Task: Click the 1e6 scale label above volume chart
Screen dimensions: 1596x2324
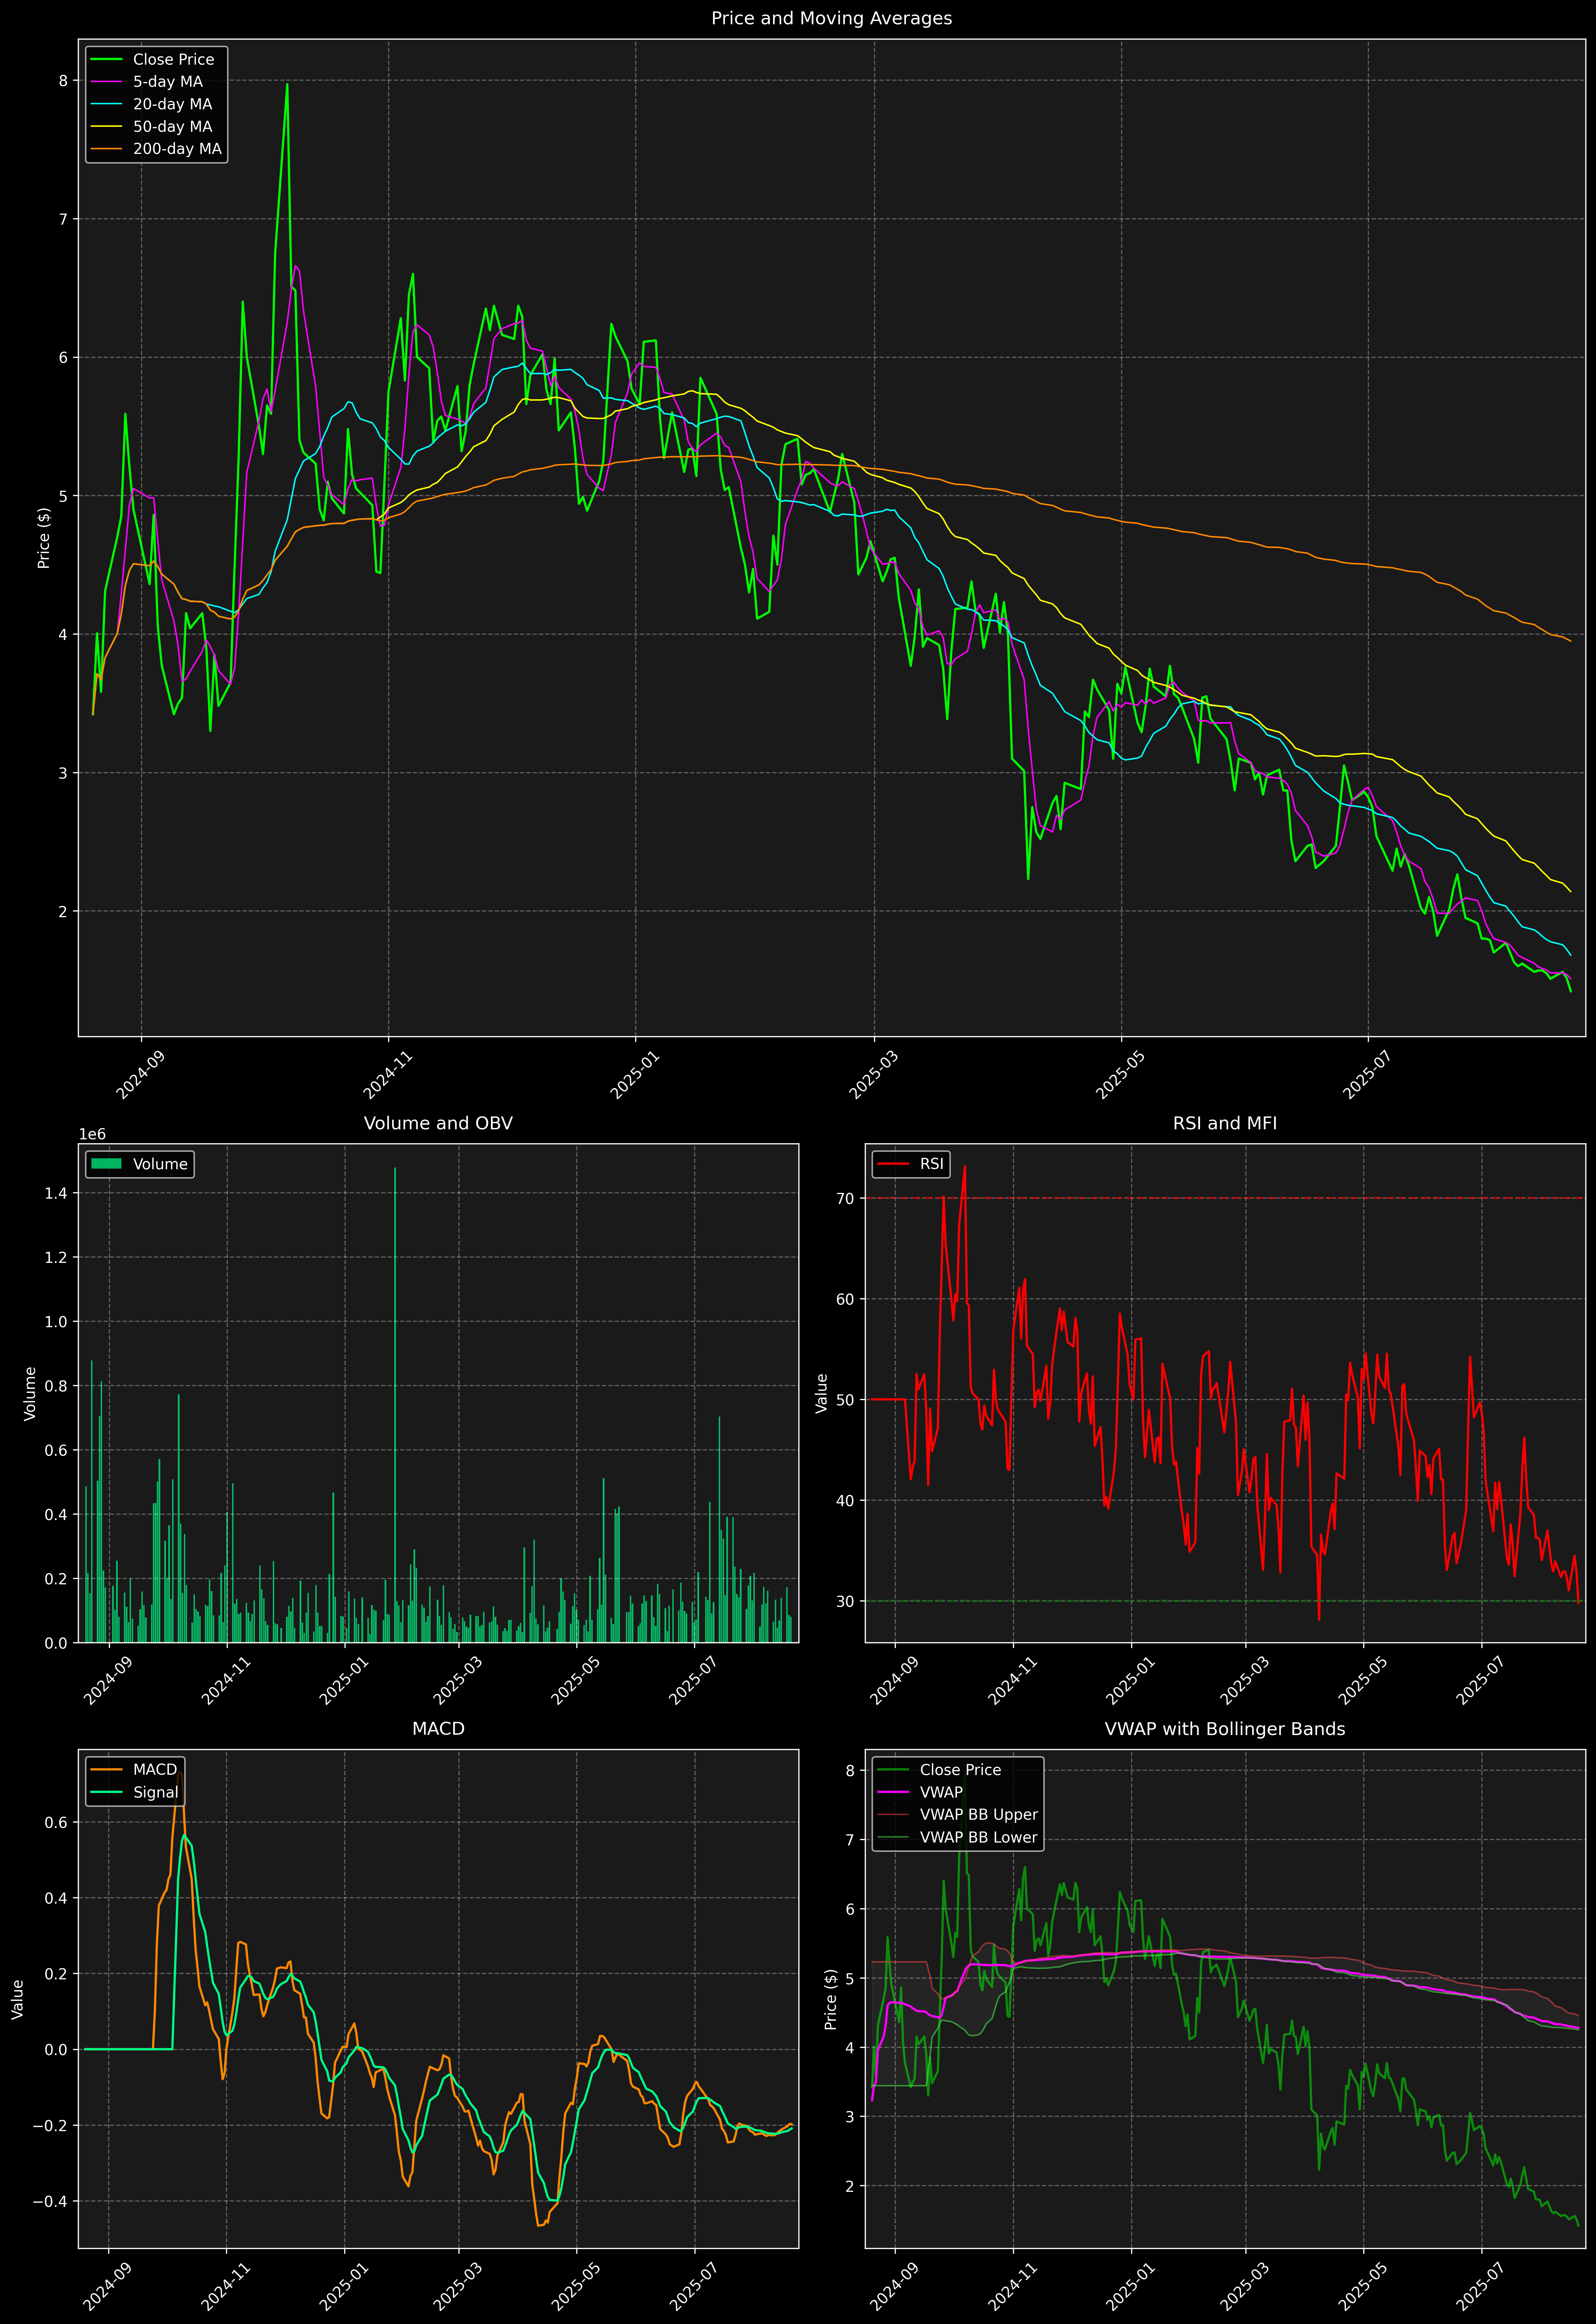Action: pos(92,1134)
